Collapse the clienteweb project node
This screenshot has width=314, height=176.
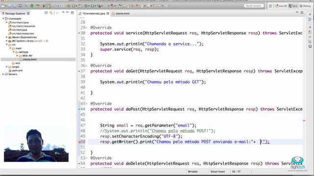(x=3, y=19)
